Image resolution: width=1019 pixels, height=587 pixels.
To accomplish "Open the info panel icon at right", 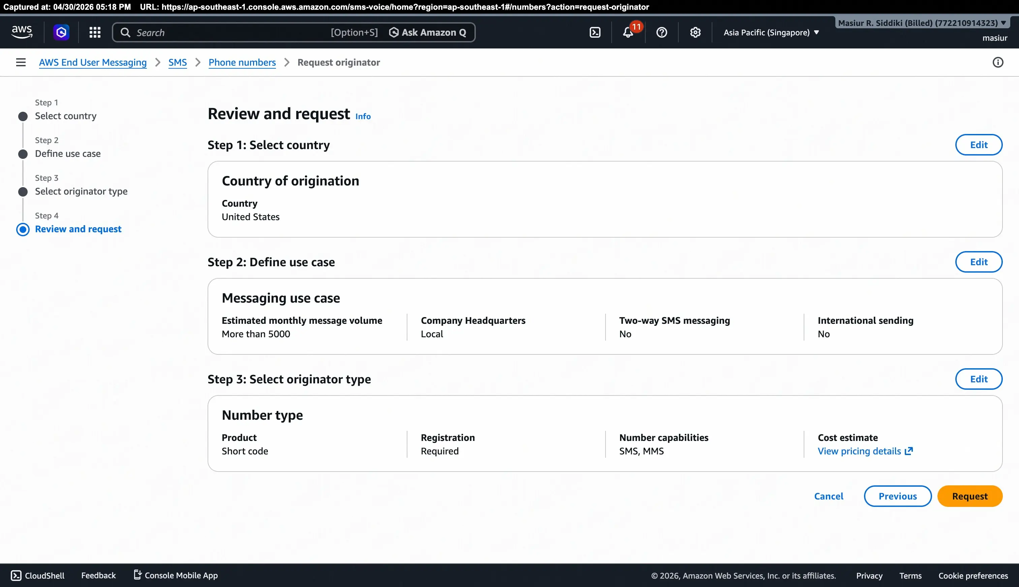I will (998, 62).
